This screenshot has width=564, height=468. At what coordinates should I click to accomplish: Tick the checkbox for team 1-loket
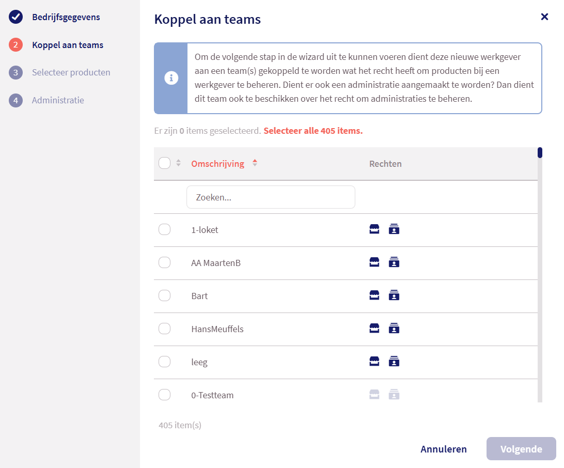coord(164,230)
